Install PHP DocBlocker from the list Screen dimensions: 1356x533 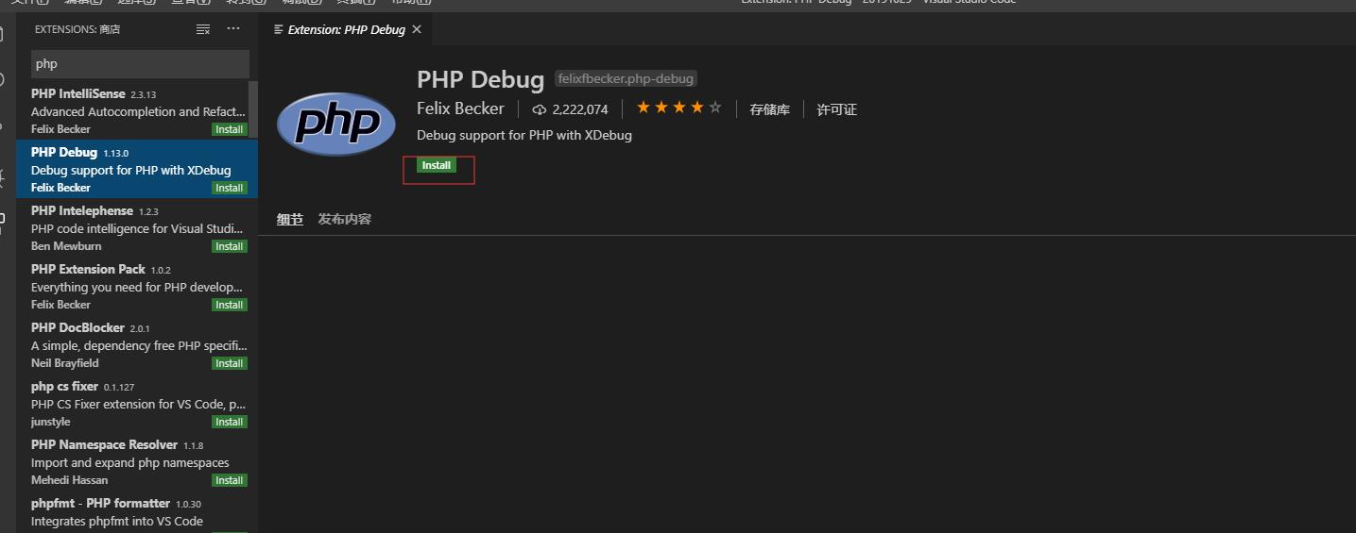[229, 363]
